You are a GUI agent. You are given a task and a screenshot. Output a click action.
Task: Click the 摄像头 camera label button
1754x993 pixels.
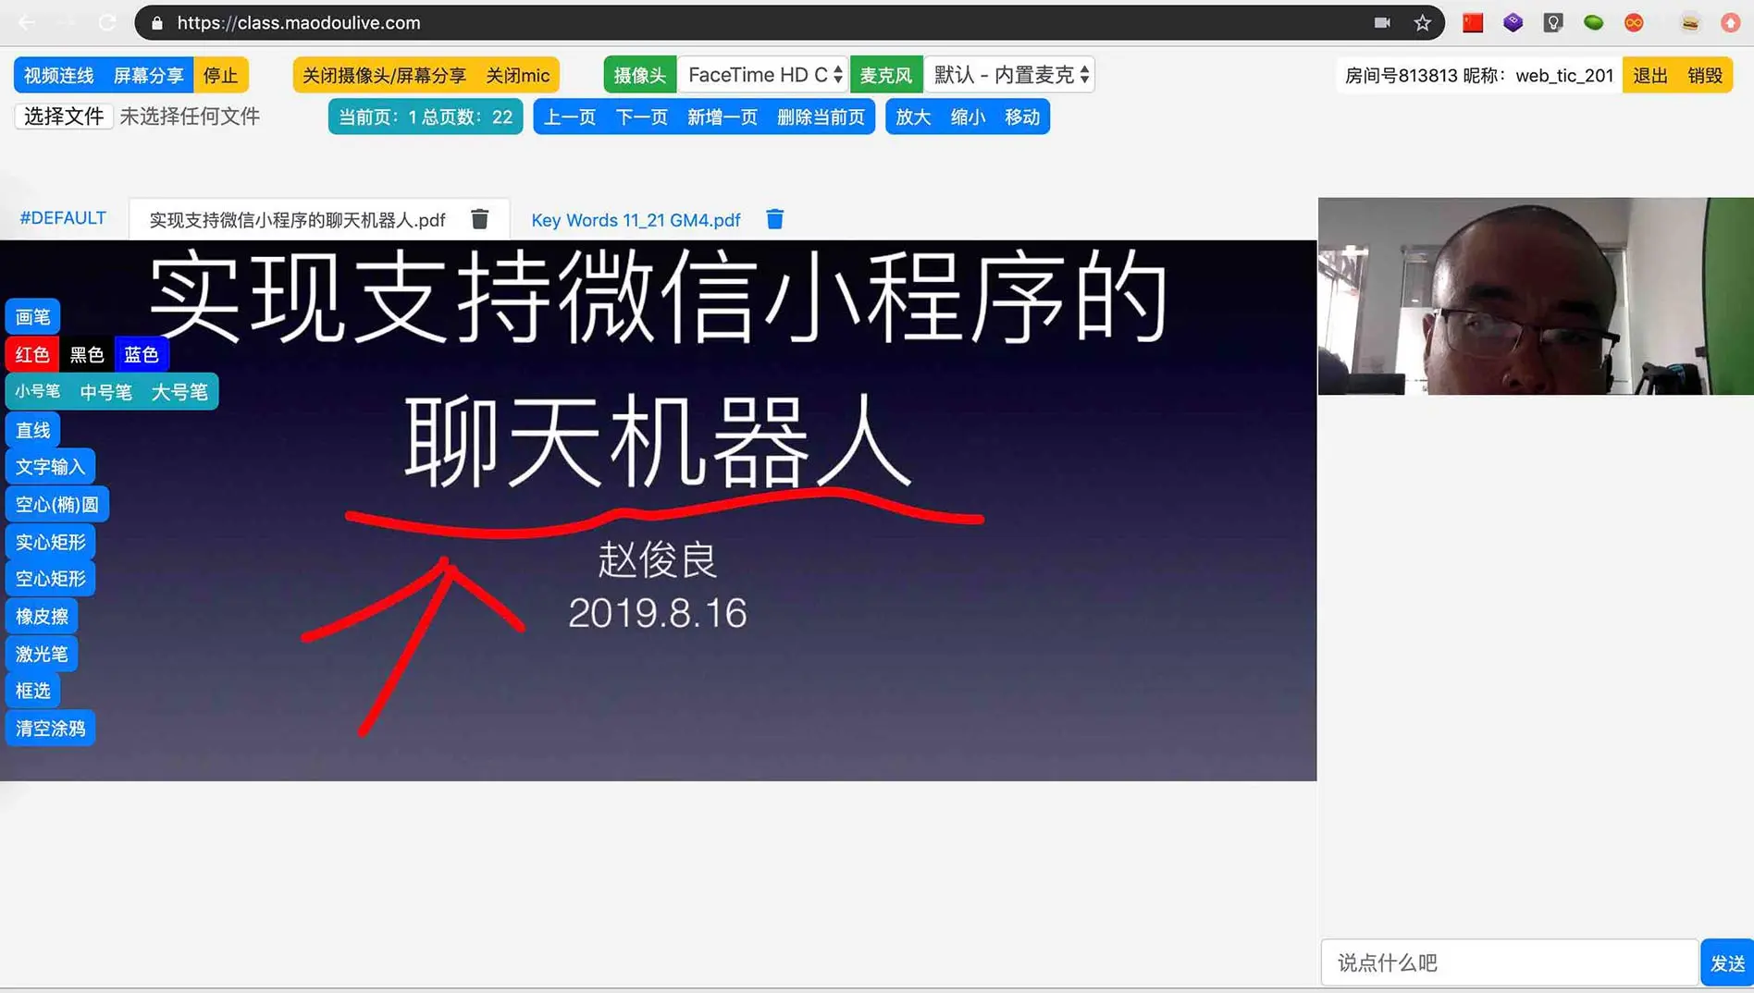[640, 75]
